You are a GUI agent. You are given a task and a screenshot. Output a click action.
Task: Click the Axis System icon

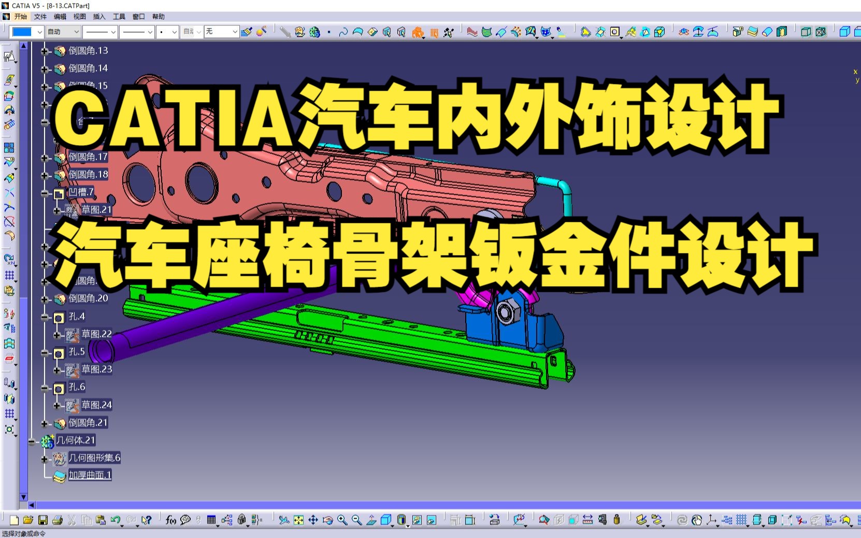point(711,520)
